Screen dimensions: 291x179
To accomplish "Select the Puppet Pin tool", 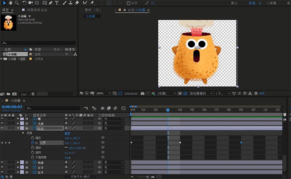I will click(x=92, y=3).
